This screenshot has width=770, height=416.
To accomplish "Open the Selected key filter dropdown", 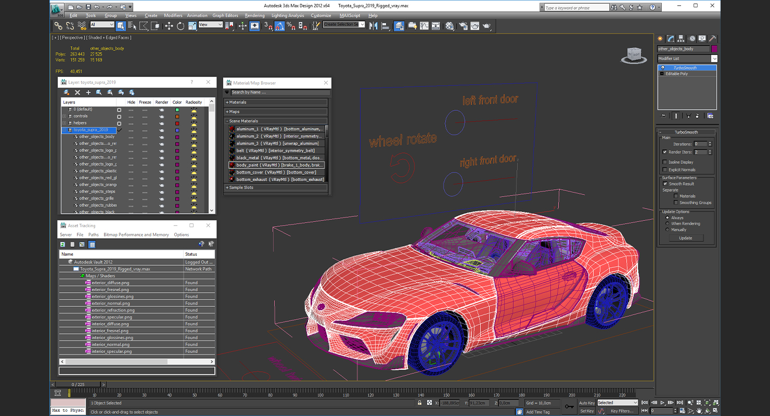I will point(617,402).
